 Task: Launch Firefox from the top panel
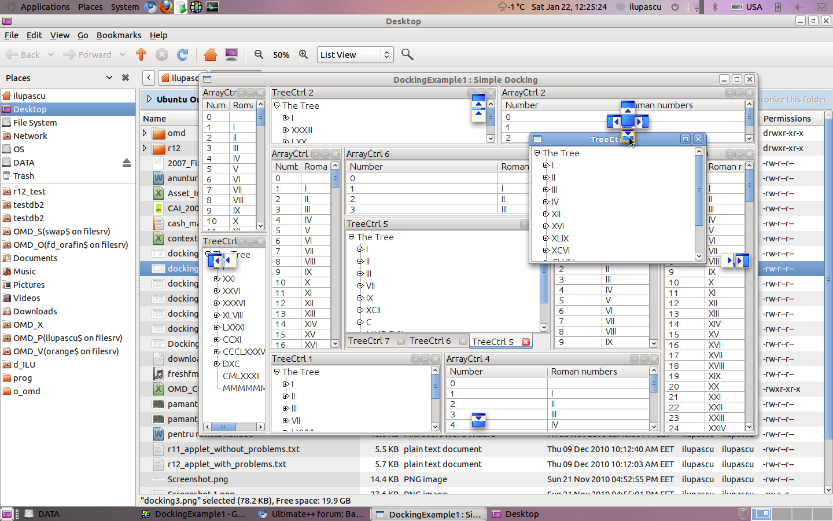pos(165,7)
